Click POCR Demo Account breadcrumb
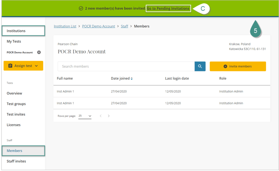Viewport: 279px width, 171px height. coord(99,26)
